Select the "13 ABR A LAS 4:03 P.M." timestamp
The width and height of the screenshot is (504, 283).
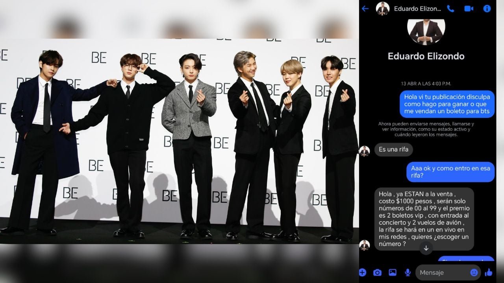click(426, 84)
